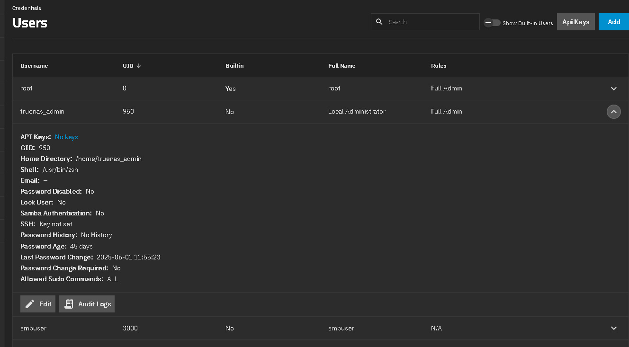Select the smbuser username cell
This screenshot has width=629, height=347.
pyautogui.click(x=33, y=328)
